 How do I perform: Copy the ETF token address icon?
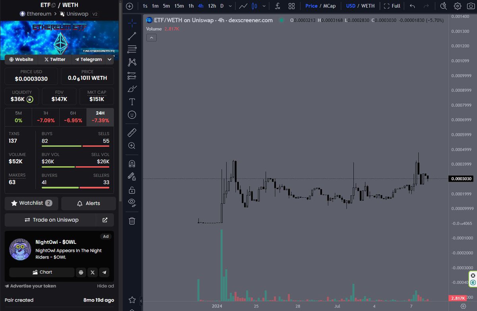pos(54,5)
